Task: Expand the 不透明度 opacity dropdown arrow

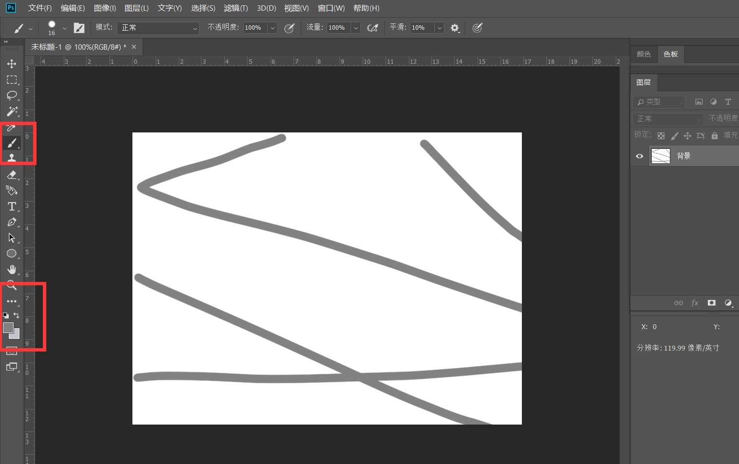Action: point(273,28)
